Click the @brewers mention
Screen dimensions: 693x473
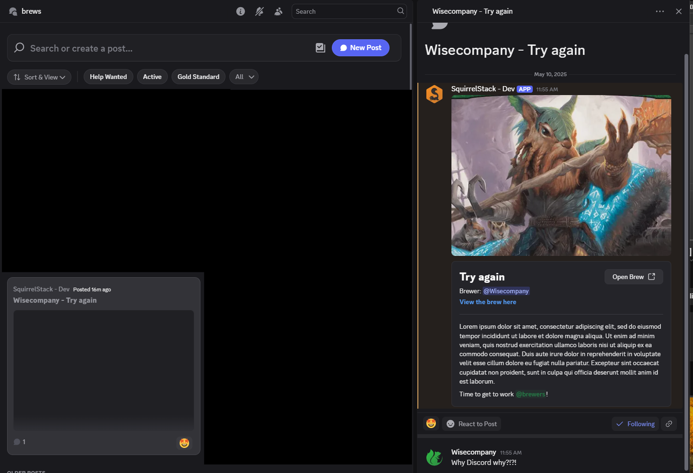(531, 394)
